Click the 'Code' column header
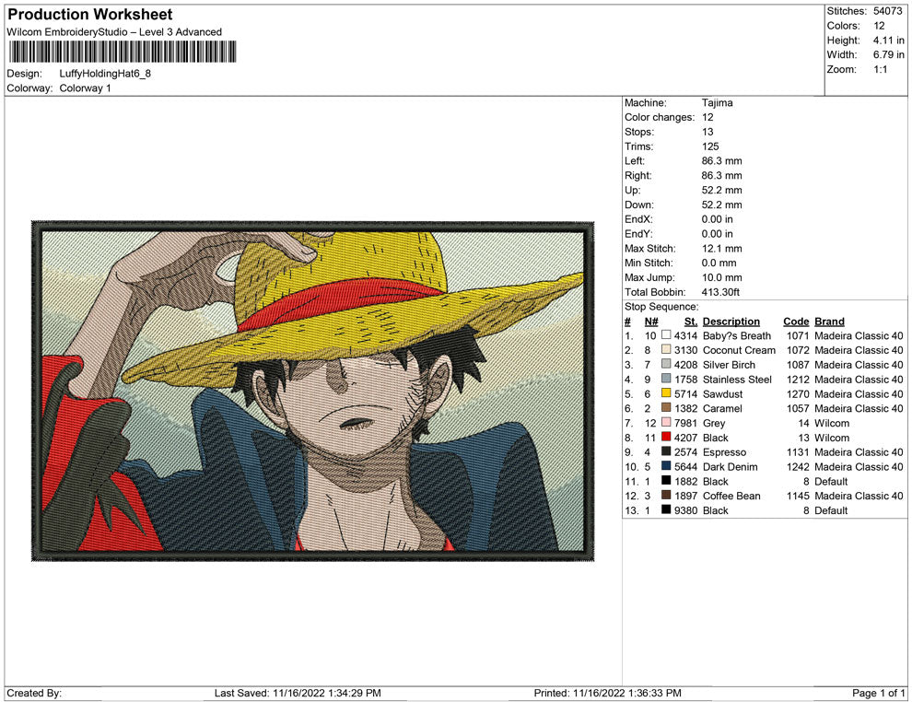The image size is (912, 702). (796, 321)
